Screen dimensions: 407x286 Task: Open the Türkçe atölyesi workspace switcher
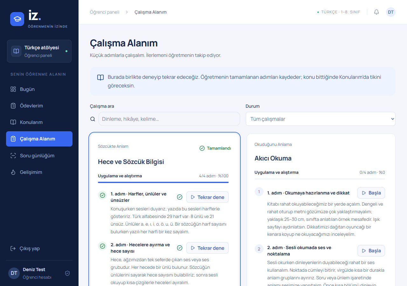[x=39, y=51]
